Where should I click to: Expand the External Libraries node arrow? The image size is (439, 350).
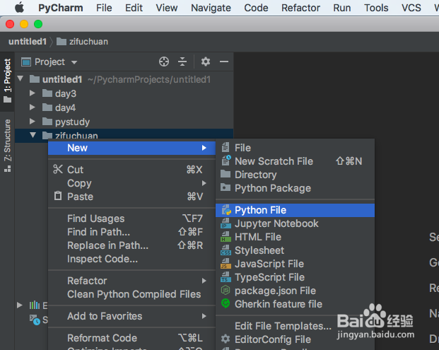coord(20,305)
